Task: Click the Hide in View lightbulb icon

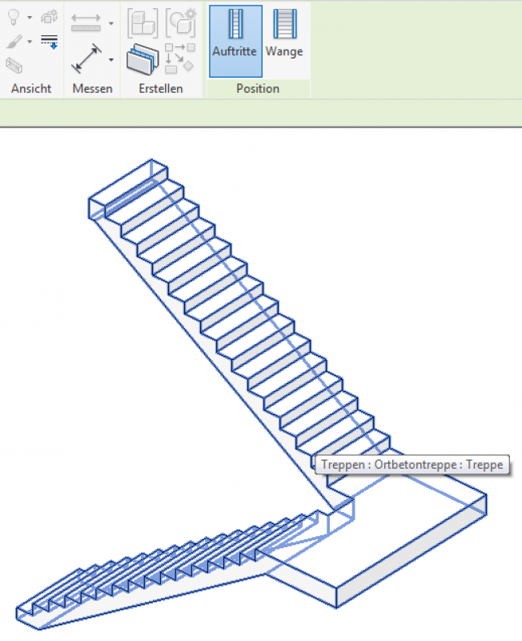Action: tap(14, 17)
